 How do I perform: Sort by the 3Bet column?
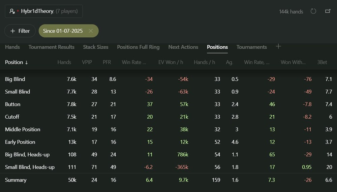pos(322,62)
